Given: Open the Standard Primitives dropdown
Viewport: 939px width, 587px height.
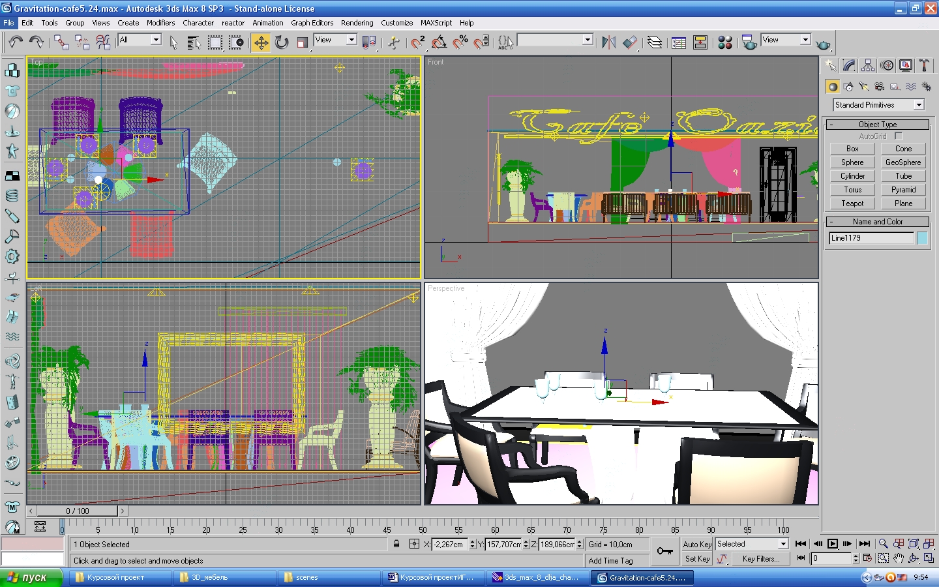Looking at the screenshot, I should click(x=878, y=105).
